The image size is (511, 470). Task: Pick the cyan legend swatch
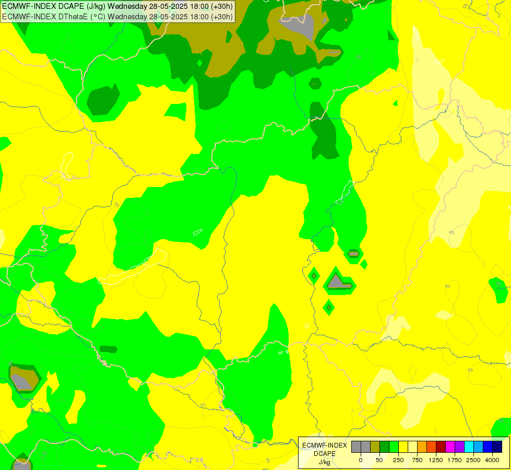[469, 447]
